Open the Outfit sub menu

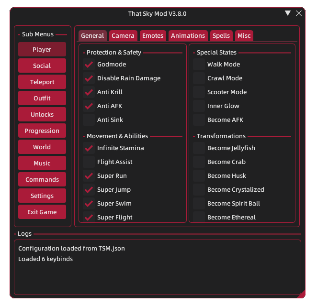coord(42,98)
